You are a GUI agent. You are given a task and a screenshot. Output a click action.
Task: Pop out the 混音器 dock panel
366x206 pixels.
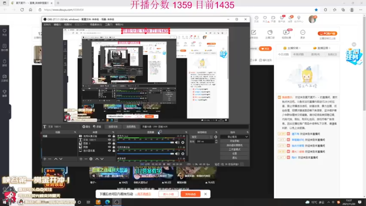coord(186,132)
